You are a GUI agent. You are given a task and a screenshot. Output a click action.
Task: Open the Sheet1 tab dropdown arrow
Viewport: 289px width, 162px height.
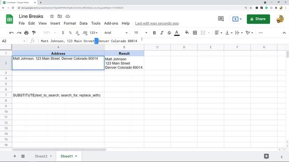pyautogui.click(x=76, y=156)
